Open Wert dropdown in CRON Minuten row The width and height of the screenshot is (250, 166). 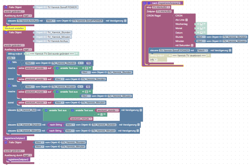(201, 41)
